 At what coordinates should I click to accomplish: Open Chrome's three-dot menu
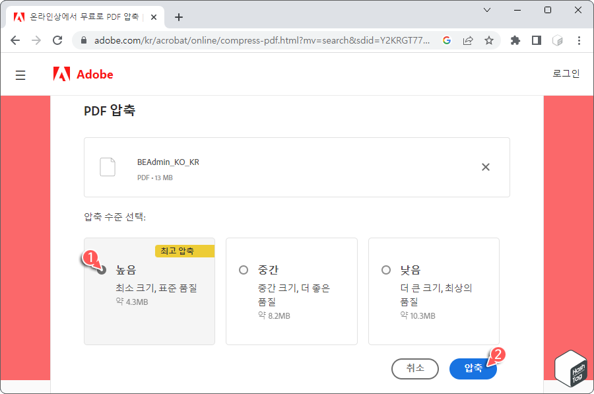(x=579, y=40)
